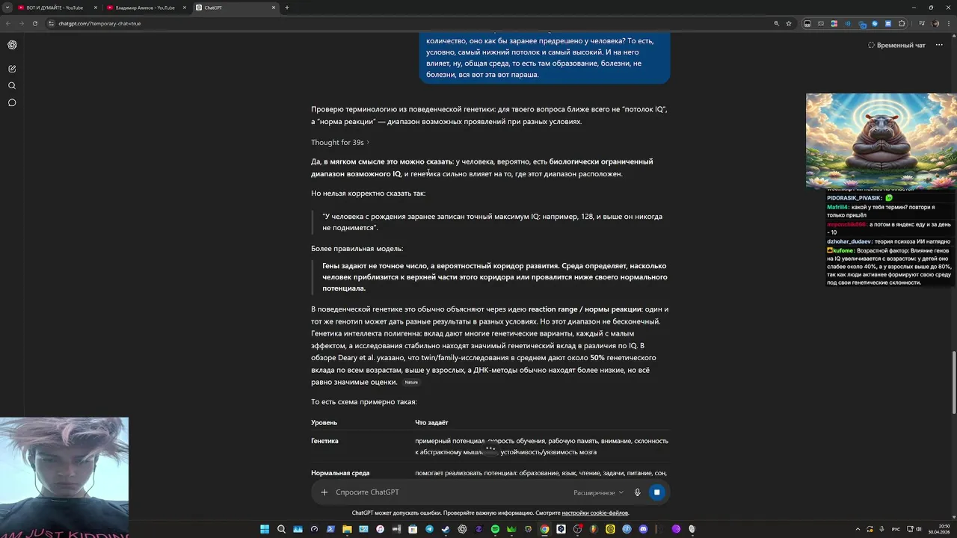Click the webcam overlay thumbnail
Viewport: 957px width, 538px height.
[x=64, y=477]
